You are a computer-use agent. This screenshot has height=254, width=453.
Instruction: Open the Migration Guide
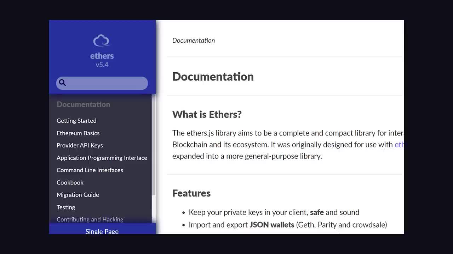pos(78,195)
